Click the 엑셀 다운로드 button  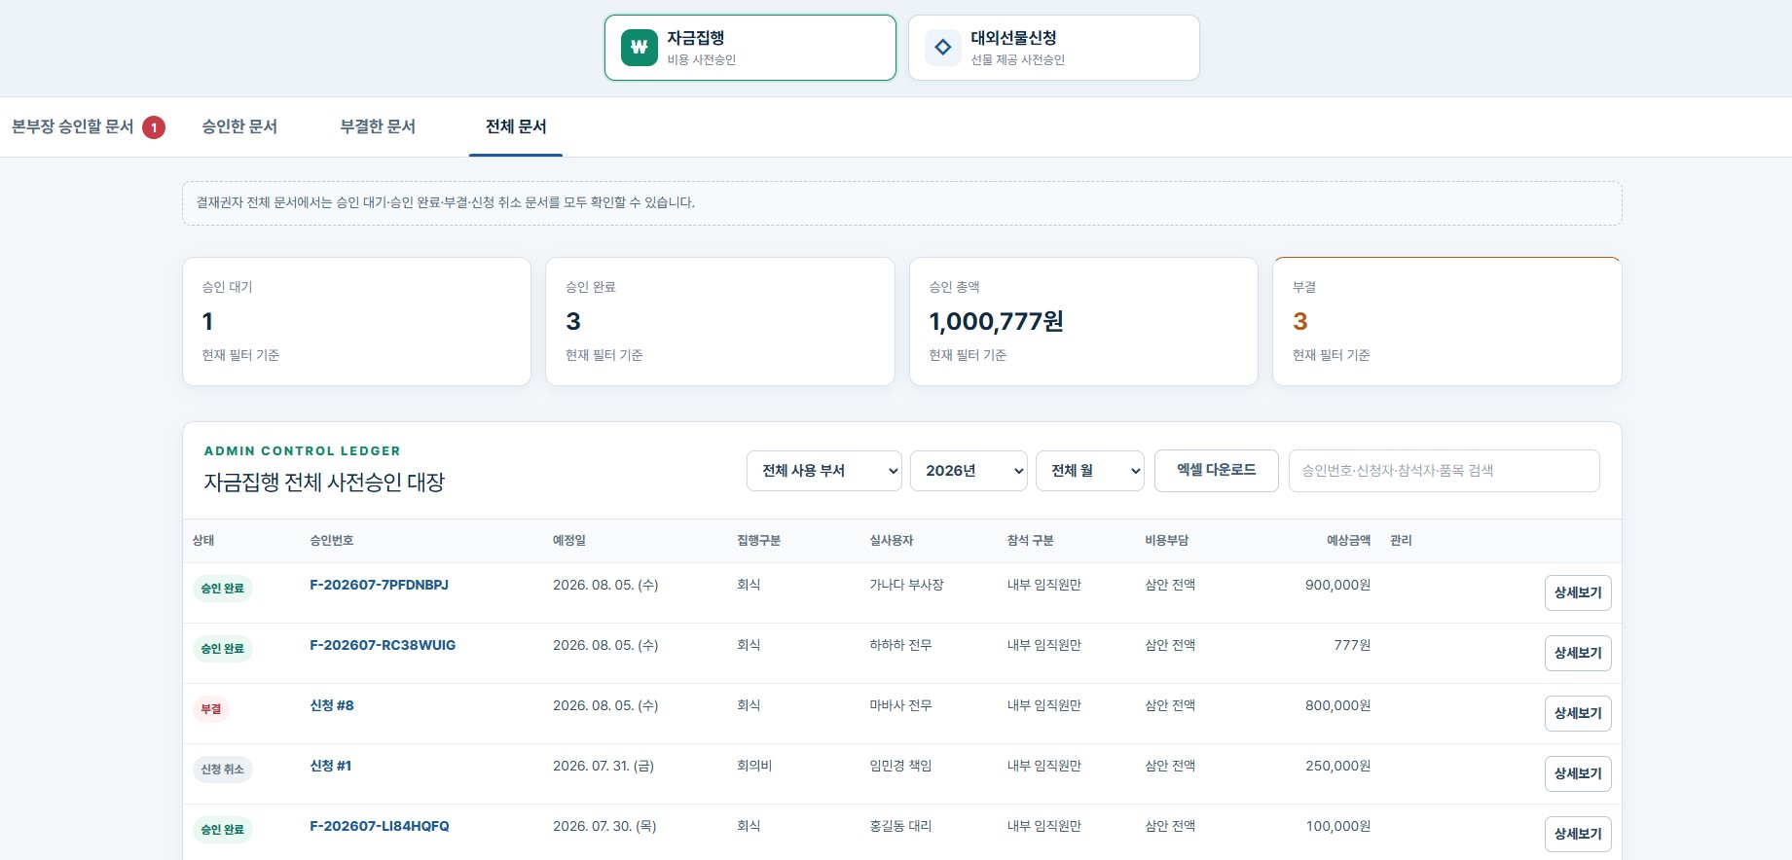point(1217,471)
